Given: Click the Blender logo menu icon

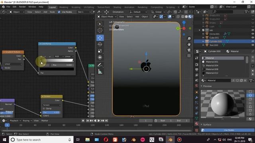Looking at the screenshot, I should (x=3, y=7).
